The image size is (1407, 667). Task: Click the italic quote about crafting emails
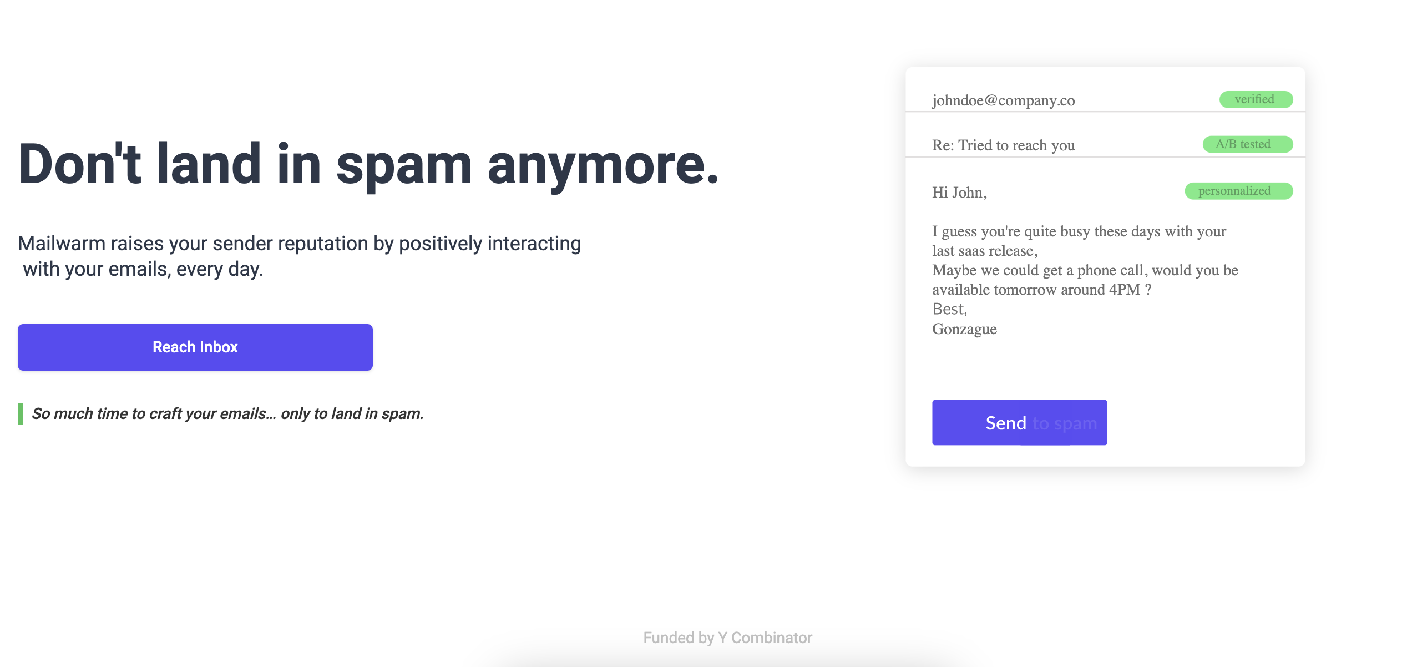(227, 414)
